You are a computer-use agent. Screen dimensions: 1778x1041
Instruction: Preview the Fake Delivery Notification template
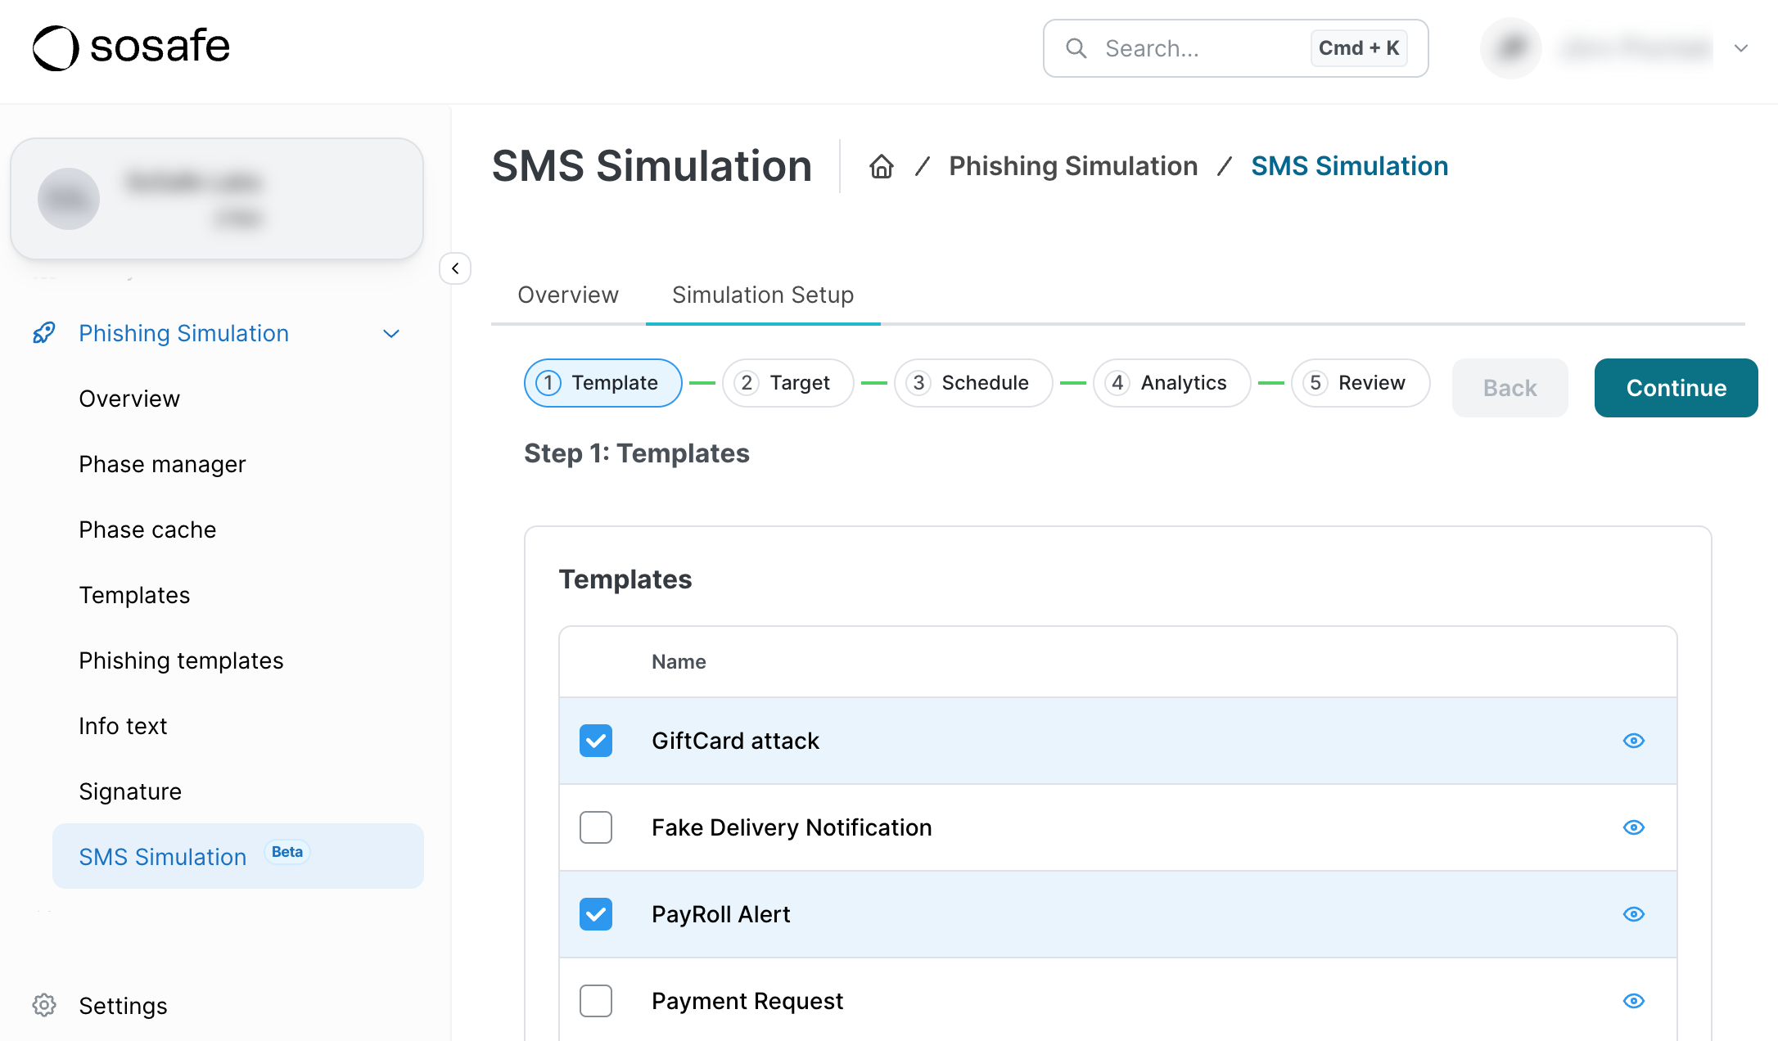[x=1633, y=827]
